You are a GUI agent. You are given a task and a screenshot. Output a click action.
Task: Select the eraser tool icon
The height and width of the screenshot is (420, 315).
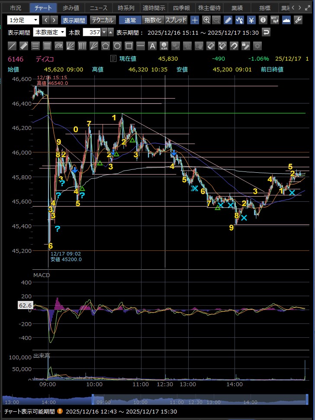pyautogui.click(x=211, y=45)
